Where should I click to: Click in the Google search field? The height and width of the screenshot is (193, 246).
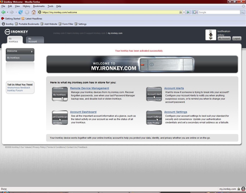pos(219,12)
